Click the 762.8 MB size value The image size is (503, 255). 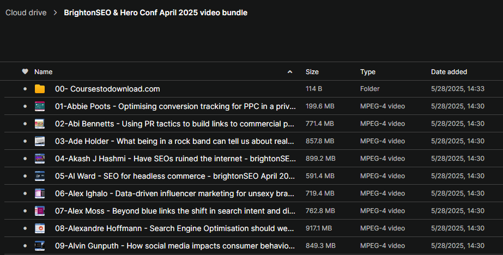(320, 211)
